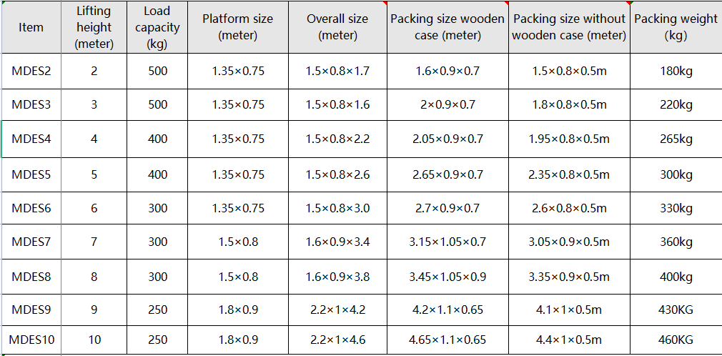Click MDES3's load capacity cell
The height and width of the screenshot is (356, 722).
pos(157,105)
